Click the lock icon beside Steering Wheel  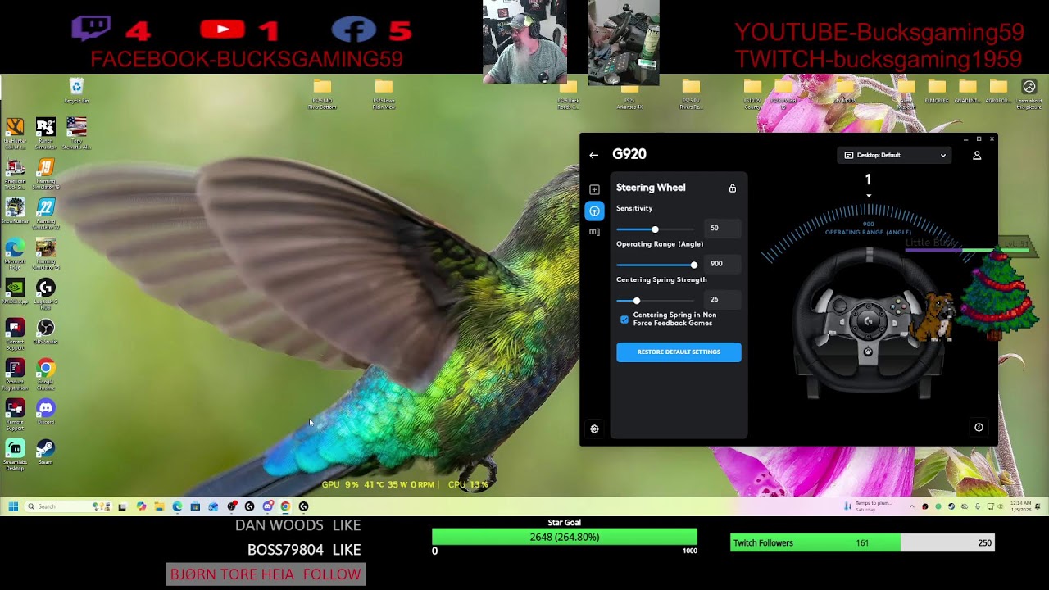pos(733,188)
